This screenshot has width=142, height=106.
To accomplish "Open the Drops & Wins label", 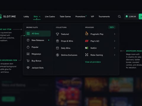I will [67, 41].
